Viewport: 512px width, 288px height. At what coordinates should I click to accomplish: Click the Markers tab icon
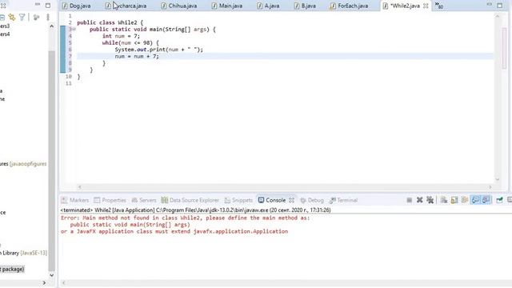64,200
